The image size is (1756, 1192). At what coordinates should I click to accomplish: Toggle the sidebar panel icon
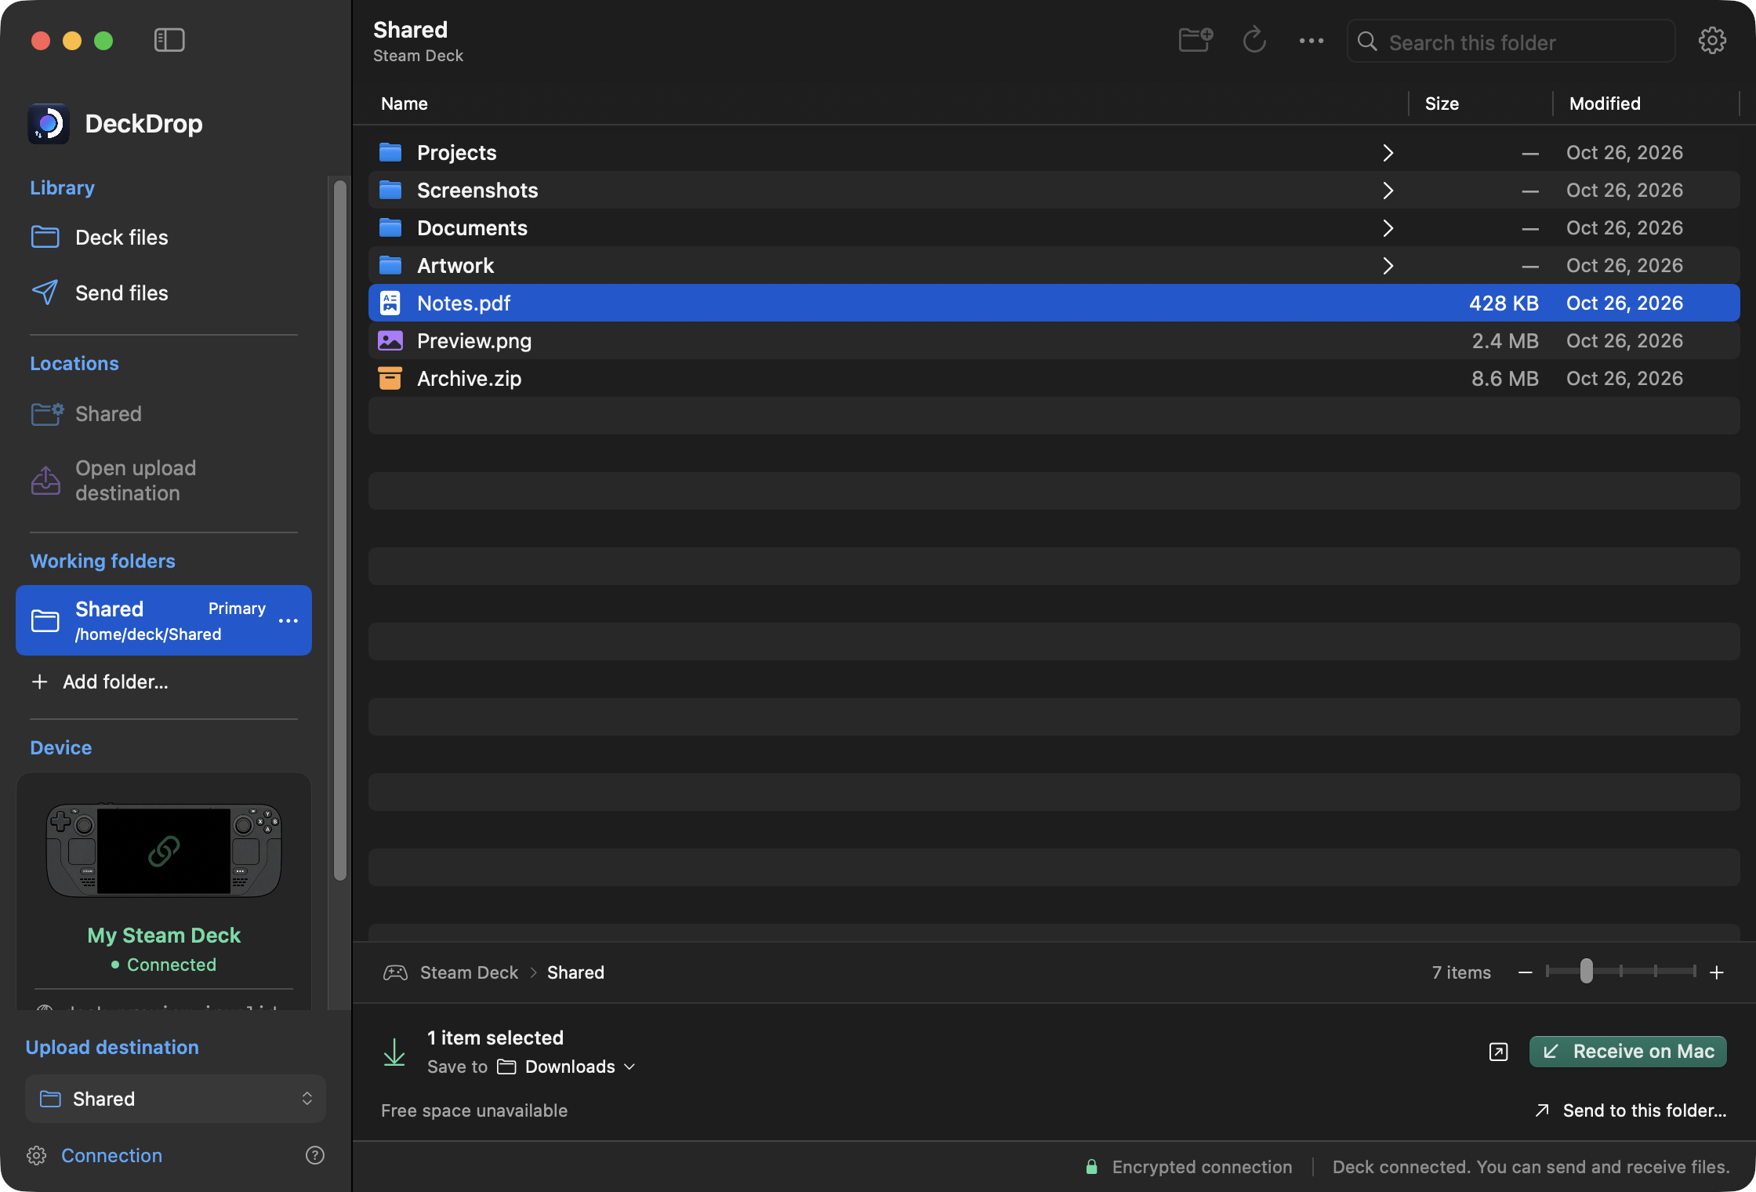[169, 40]
